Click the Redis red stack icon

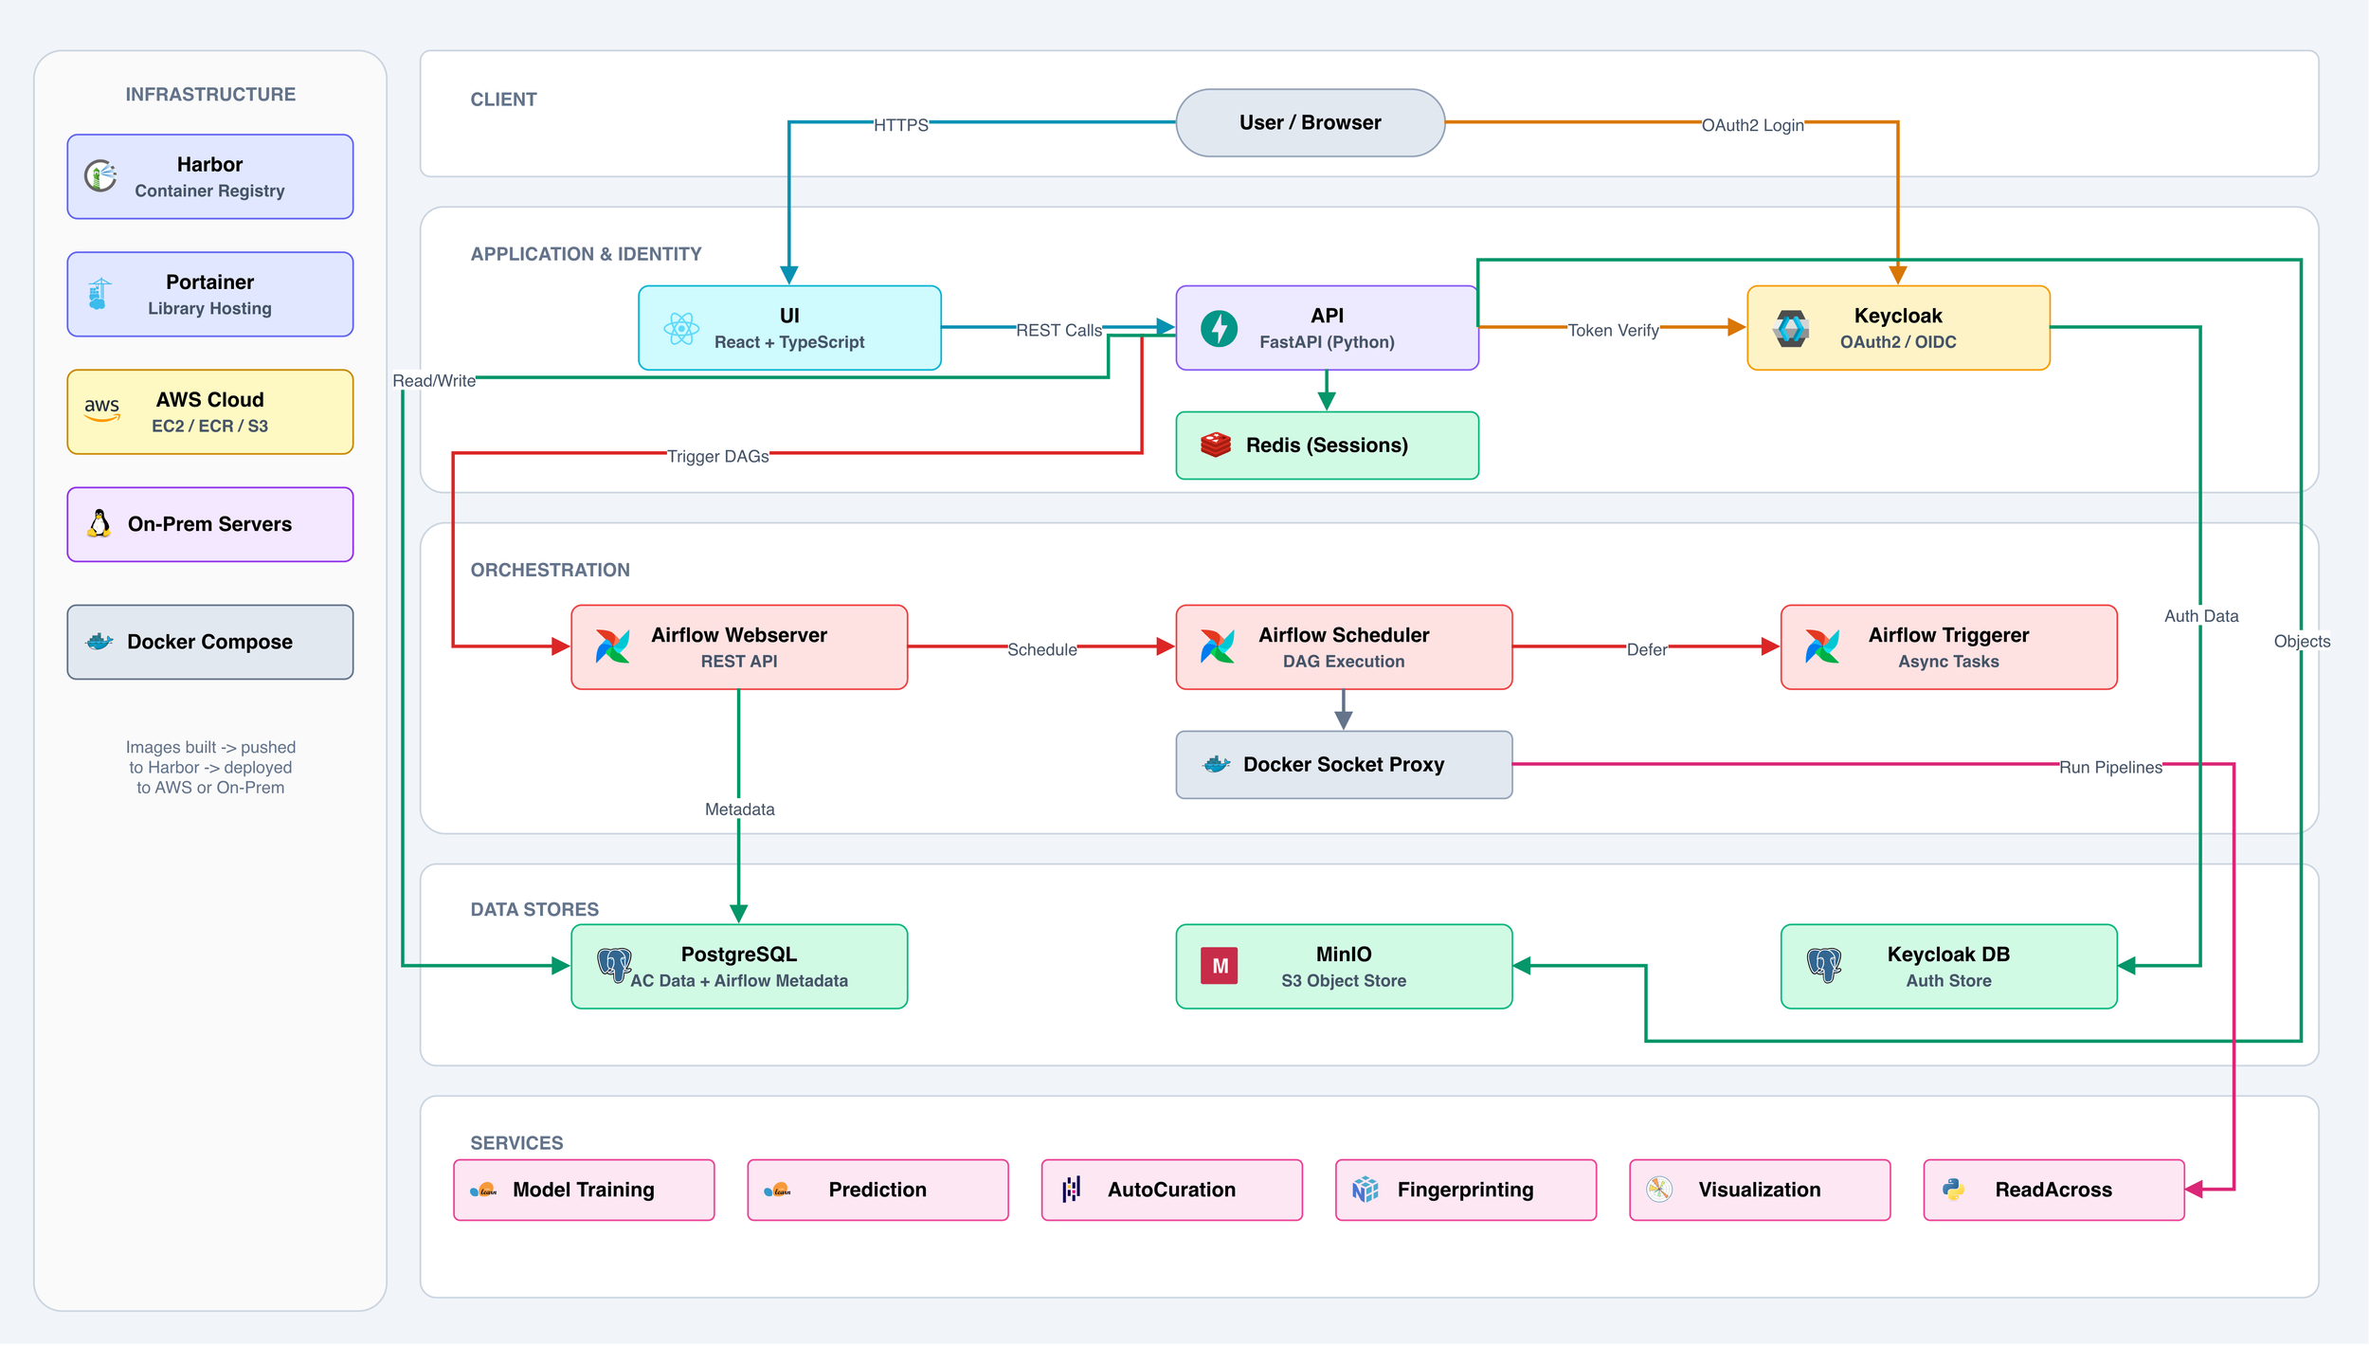point(1216,446)
